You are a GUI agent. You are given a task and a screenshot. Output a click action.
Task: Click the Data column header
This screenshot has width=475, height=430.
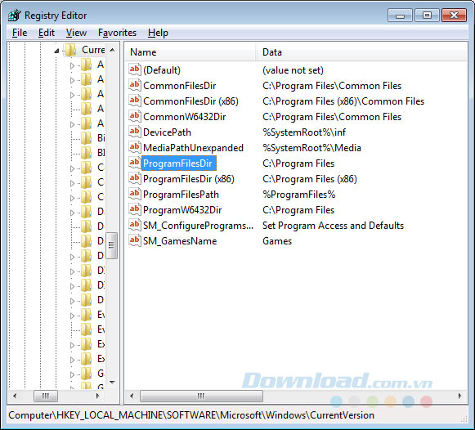pyautogui.click(x=361, y=52)
